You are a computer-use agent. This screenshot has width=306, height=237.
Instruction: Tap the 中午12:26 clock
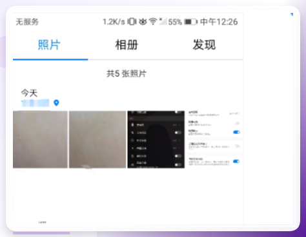(219, 22)
